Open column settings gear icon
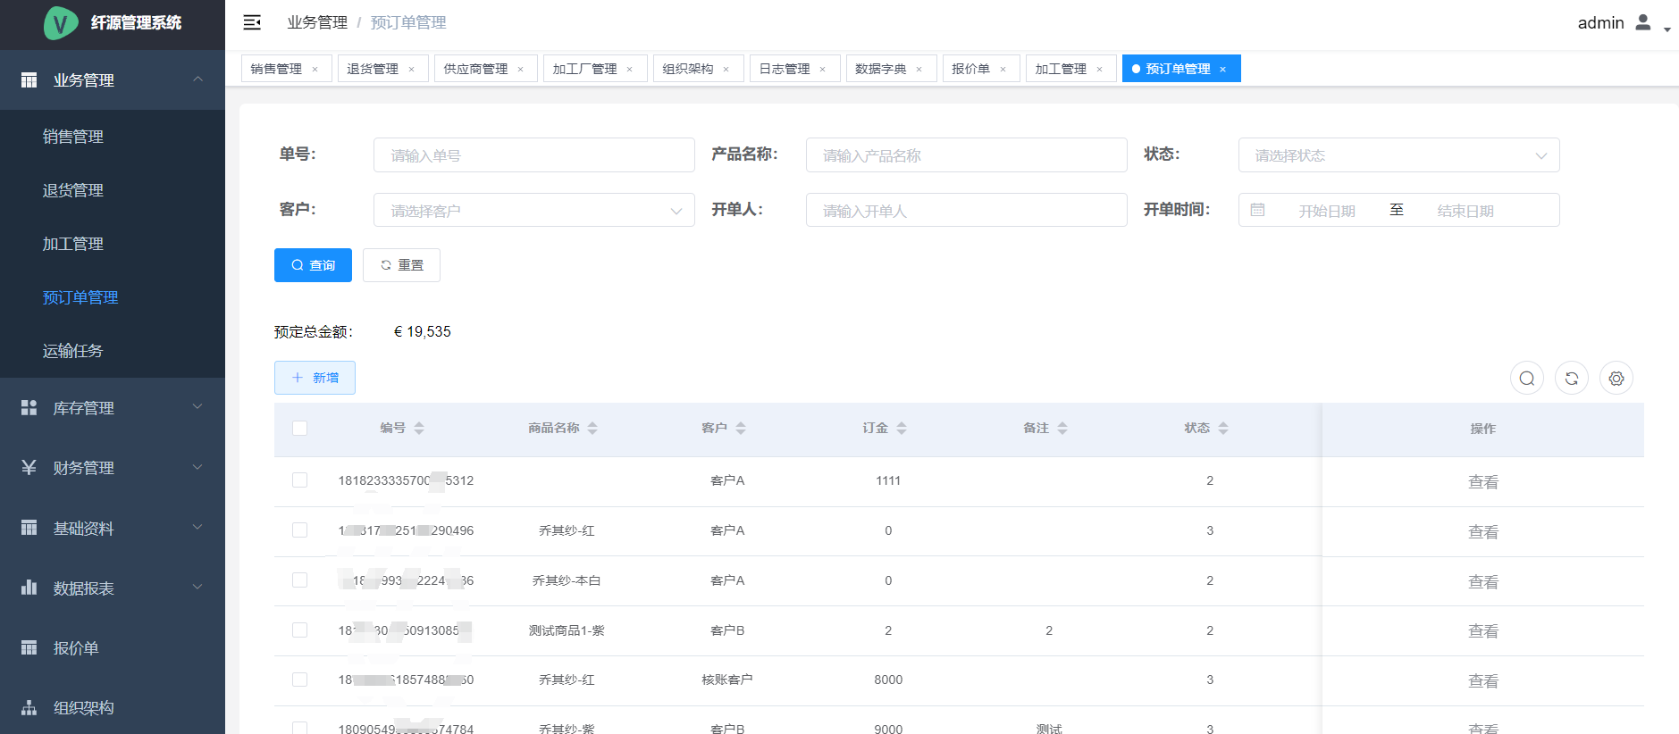Screen dimensions: 1679x734 [x=1616, y=379]
